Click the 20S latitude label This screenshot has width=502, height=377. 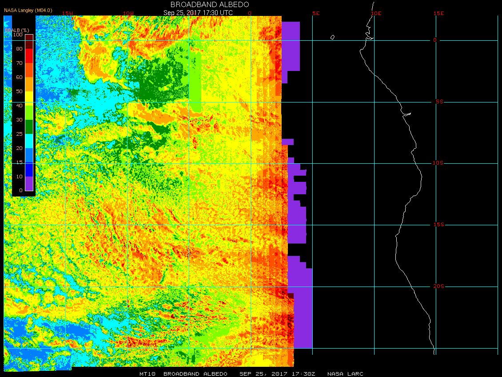438,286
